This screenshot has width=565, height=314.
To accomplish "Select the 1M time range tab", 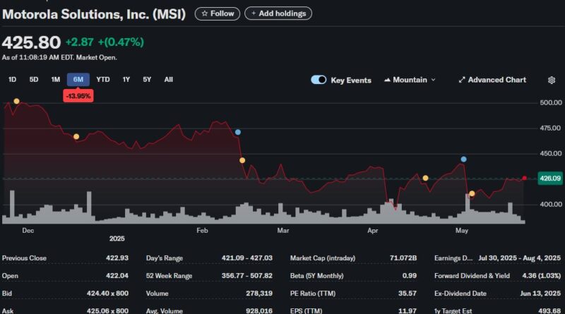I will (56, 80).
